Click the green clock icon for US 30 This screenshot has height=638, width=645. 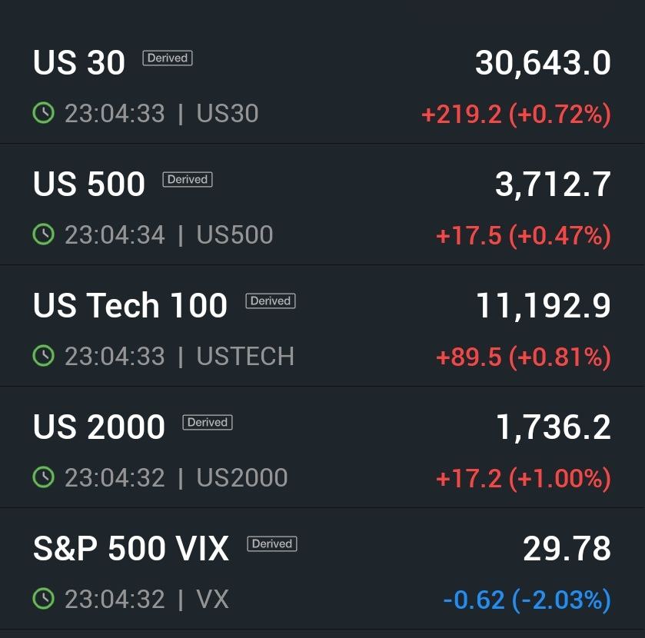tap(43, 113)
